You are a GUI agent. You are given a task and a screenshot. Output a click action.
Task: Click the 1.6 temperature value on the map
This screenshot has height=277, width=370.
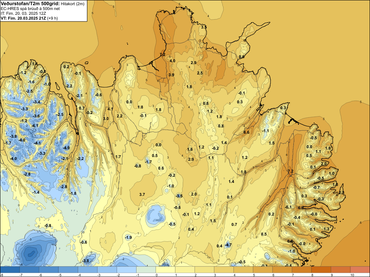[190, 150]
